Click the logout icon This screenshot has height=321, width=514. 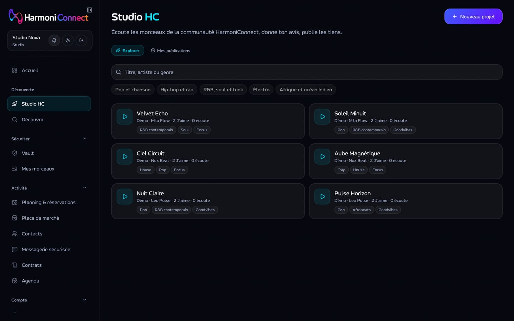(x=81, y=40)
